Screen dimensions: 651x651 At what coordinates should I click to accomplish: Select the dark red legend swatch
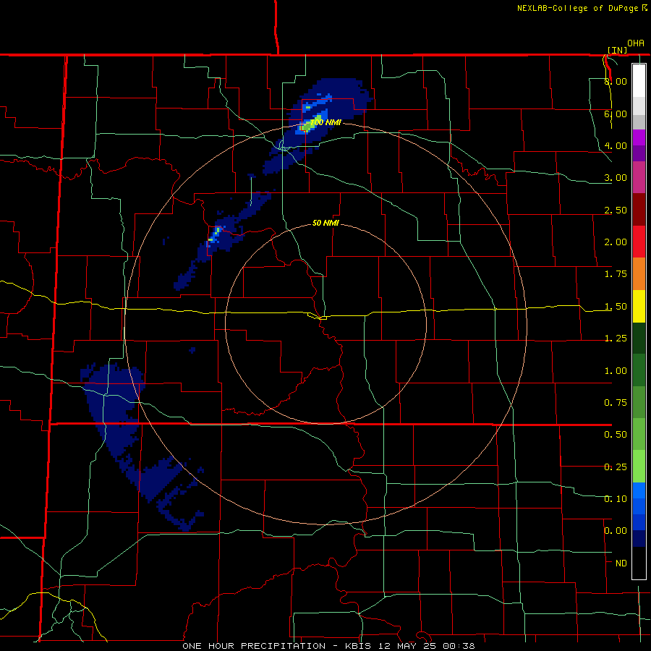click(639, 210)
